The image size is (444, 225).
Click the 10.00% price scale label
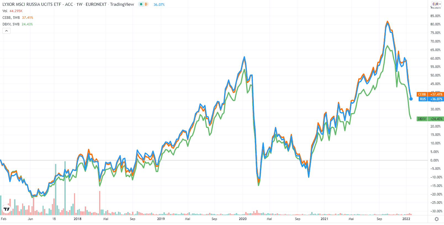tap(435, 143)
